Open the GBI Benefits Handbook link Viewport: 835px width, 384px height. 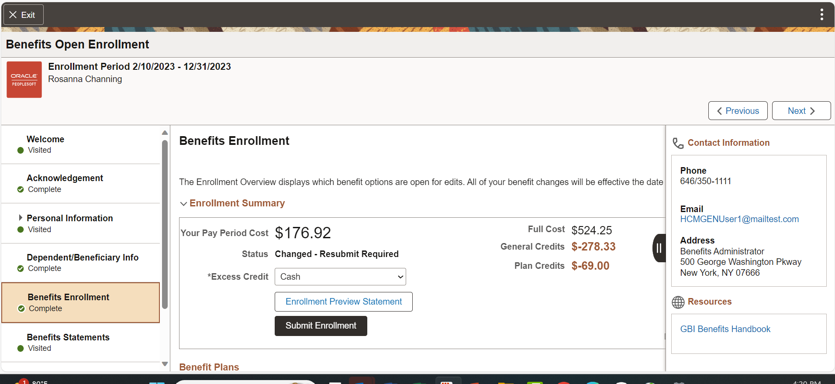(x=725, y=329)
